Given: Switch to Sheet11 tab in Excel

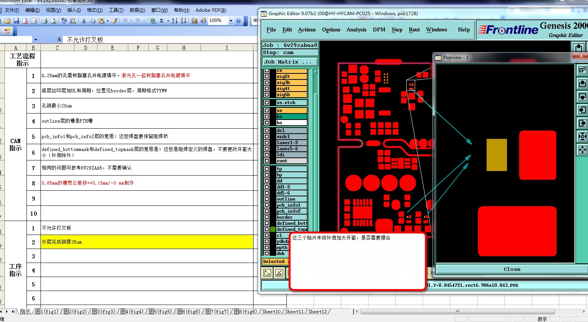Looking at the screenshot, I should tap(294, 311).
